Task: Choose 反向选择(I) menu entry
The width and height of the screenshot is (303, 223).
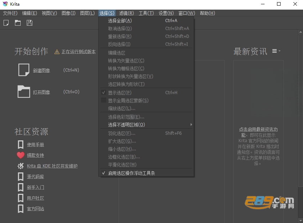Action: [146, 44]
